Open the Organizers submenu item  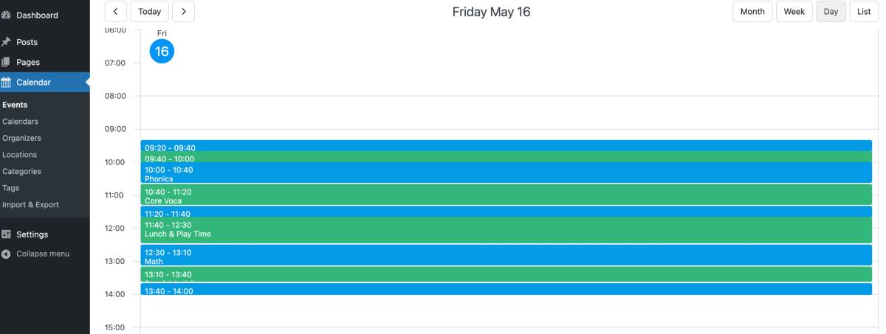22,138
